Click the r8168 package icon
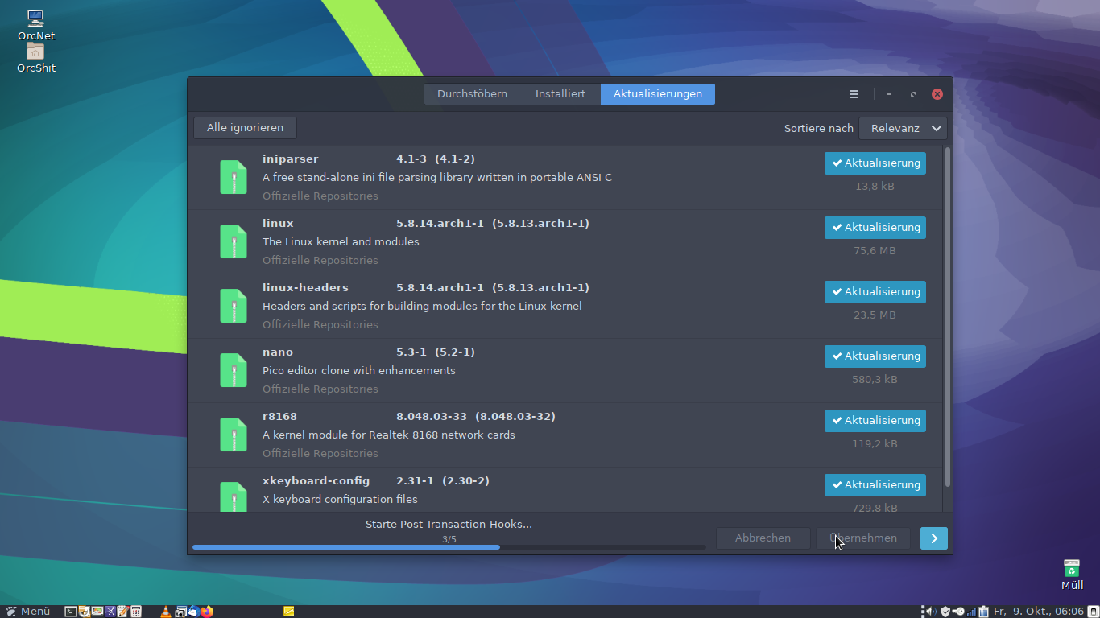The width and height of the screenshot is (1100, 618). click(234, 435)
